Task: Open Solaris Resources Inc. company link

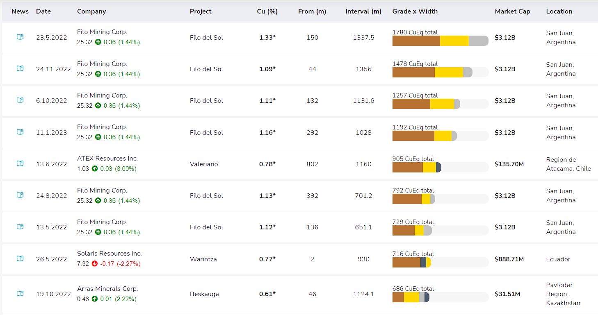Action: [x=109, y=254]
